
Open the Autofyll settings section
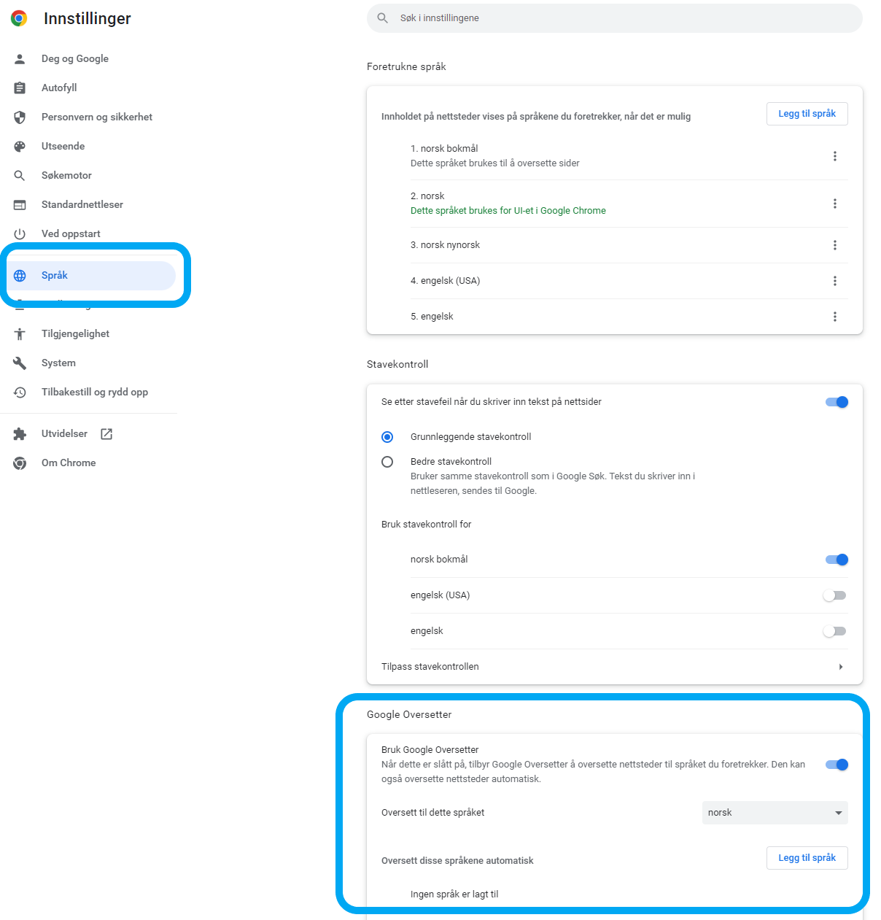click(x=59, y=88)
